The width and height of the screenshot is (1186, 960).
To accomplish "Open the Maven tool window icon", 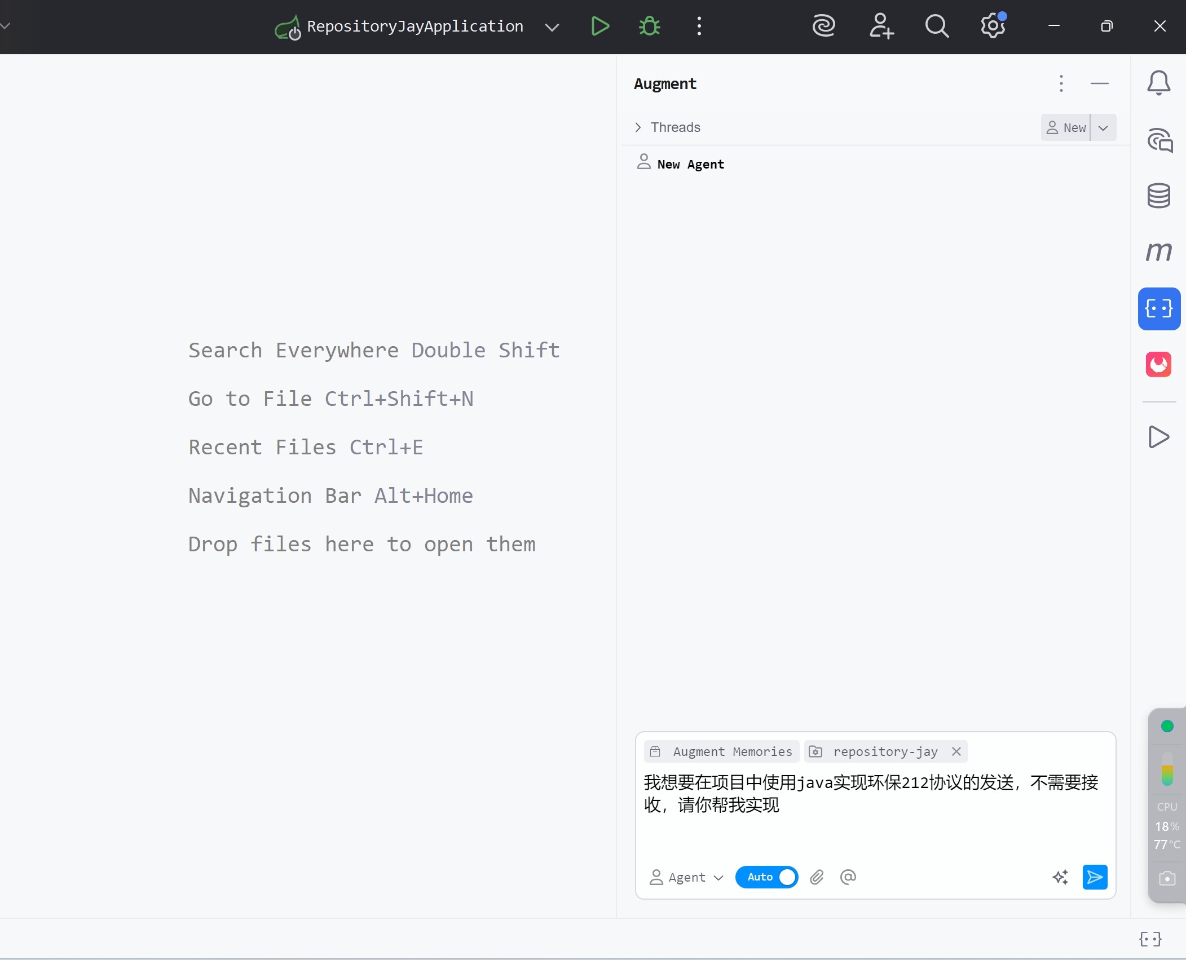I will 1159,251.
